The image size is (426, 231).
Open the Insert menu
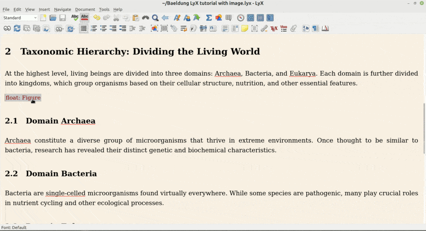tap(44, 9)
